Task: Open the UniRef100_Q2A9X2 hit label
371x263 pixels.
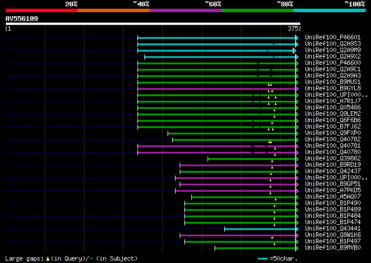Action: click(333, 57)
